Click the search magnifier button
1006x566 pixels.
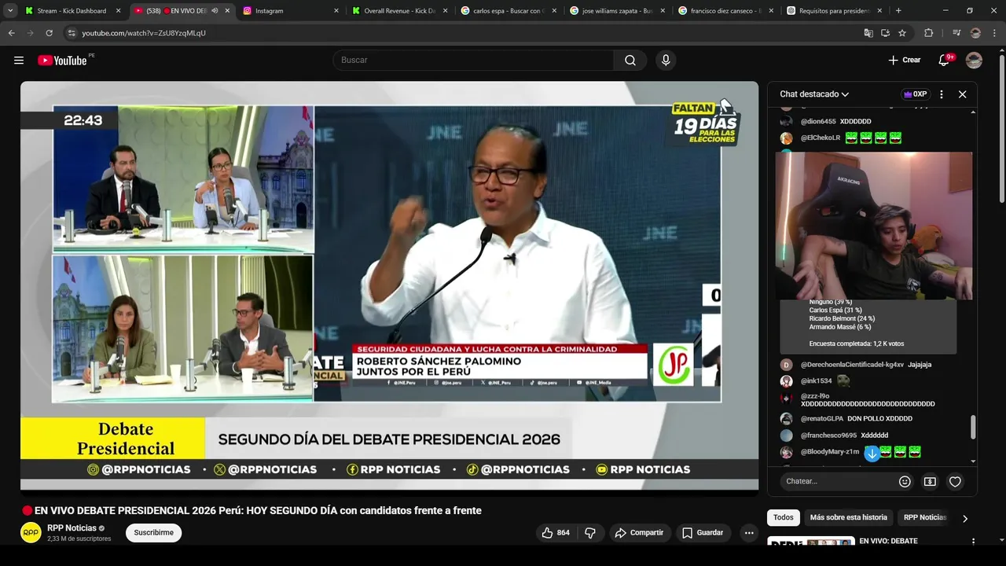click(x=630, y=61)
